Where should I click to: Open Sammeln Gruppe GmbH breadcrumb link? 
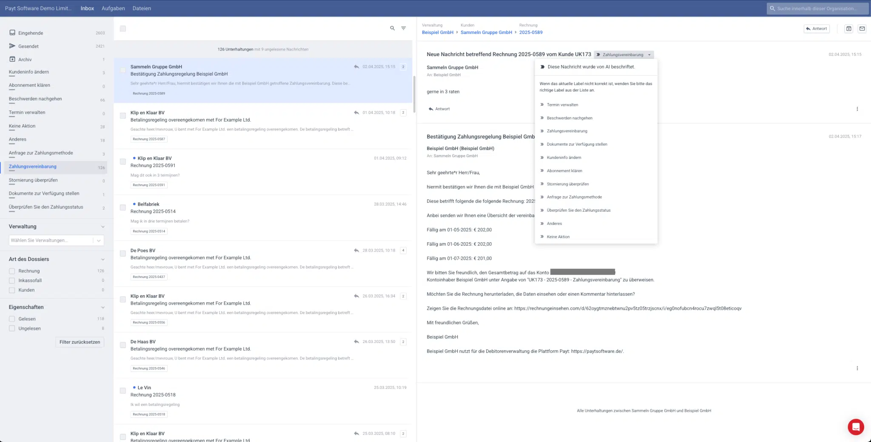point(486,32)
